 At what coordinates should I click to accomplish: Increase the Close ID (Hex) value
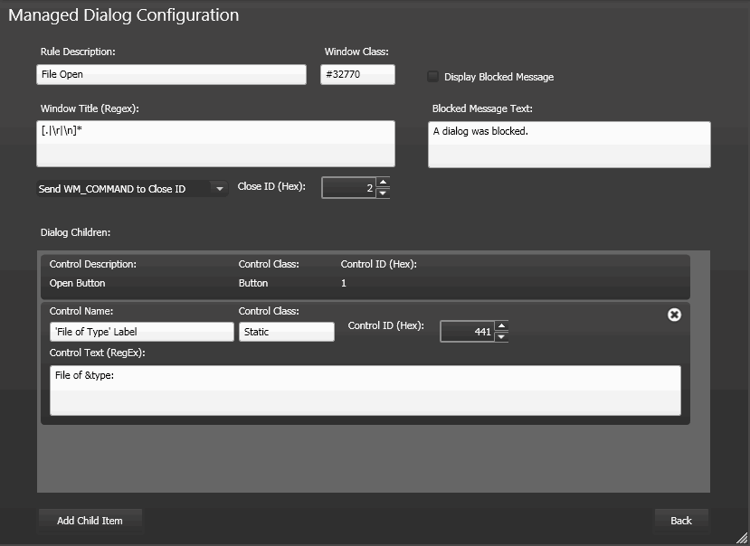pos(383,183)
